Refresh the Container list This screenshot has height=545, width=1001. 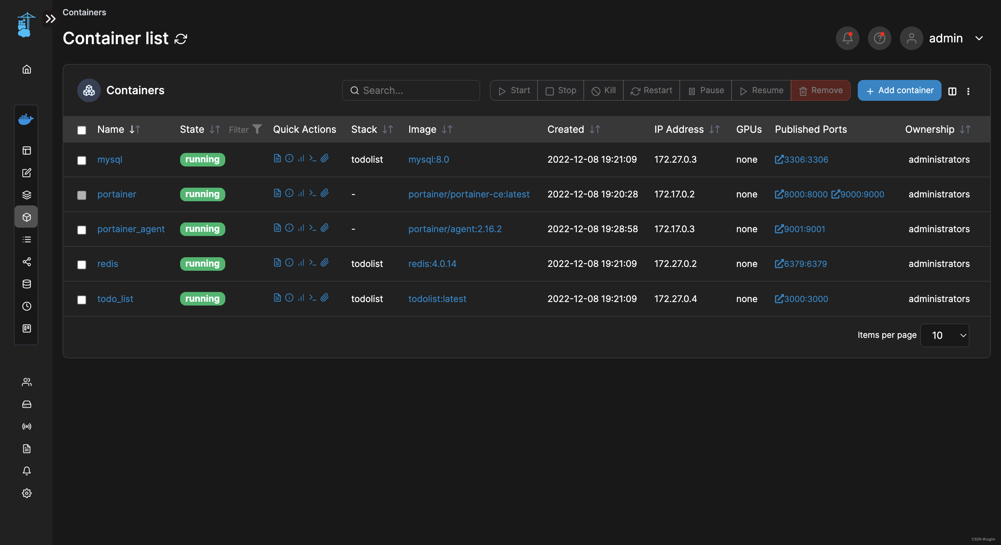click(181, 39)
